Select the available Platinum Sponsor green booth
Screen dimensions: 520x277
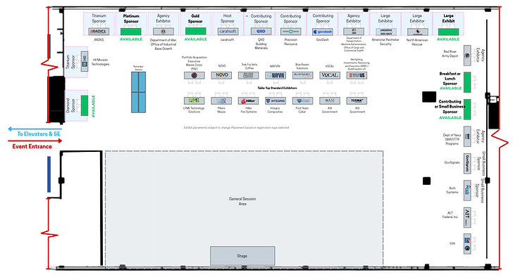click(130, 32)
